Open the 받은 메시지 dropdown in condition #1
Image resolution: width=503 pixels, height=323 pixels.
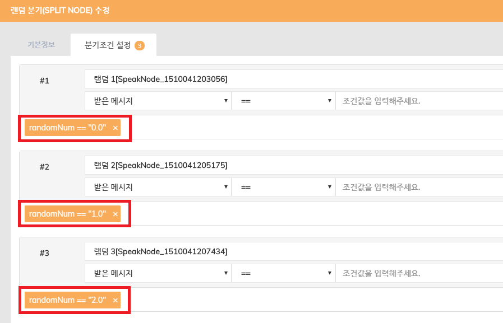click(x=158, y=101)
